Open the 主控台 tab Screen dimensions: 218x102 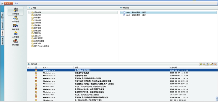pyautogui.click(x=8, y=3)
